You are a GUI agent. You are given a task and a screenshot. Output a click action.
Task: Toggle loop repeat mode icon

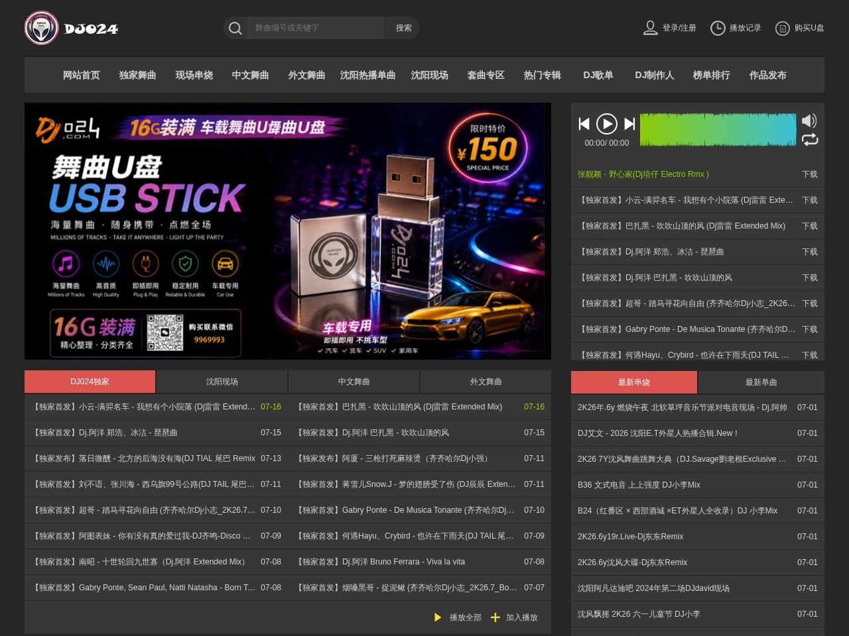click(x=810, y=140)
